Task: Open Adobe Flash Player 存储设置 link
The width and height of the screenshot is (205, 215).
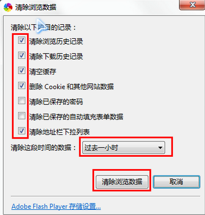Action: pyautogui.click(x=56, y=207)
